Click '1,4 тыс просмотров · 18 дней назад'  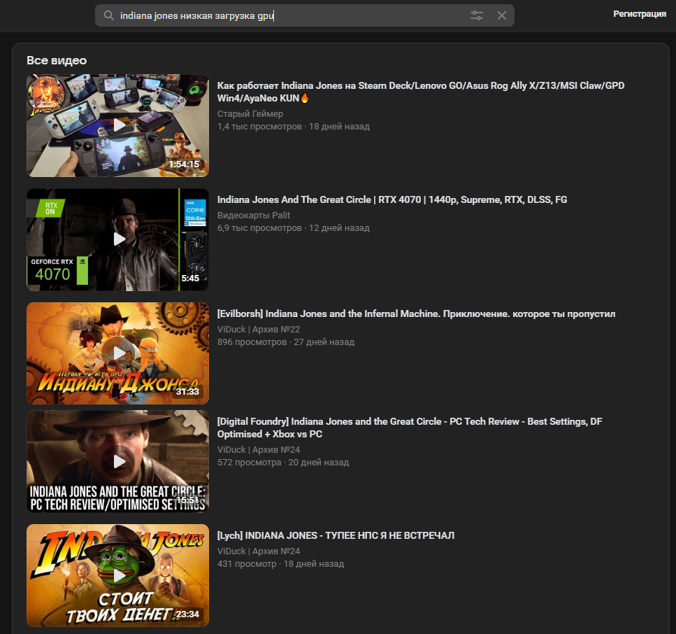point(293,127)
